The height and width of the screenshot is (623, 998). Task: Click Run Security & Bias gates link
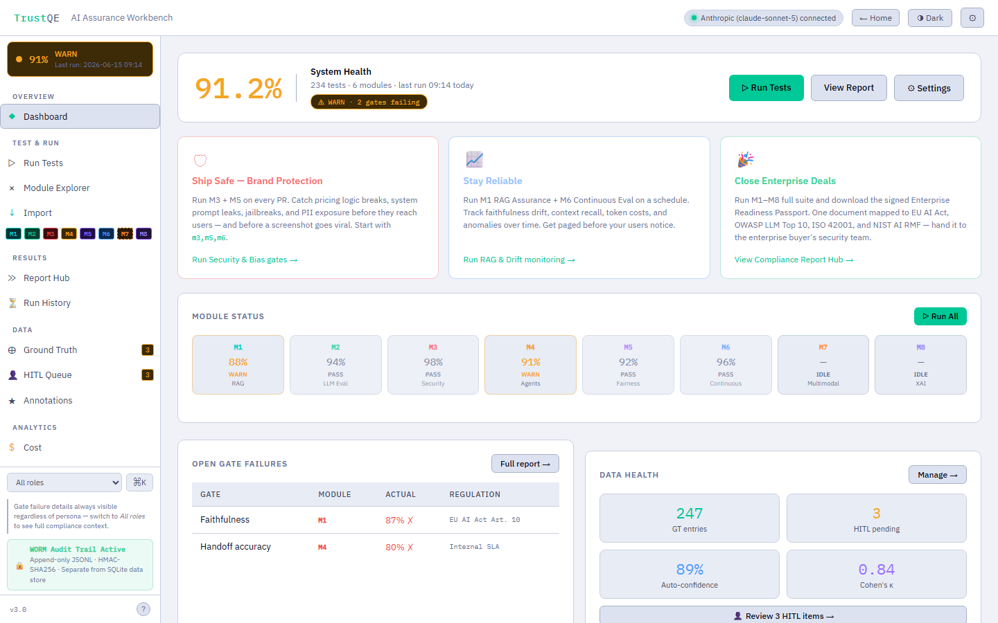click(245, 260)
